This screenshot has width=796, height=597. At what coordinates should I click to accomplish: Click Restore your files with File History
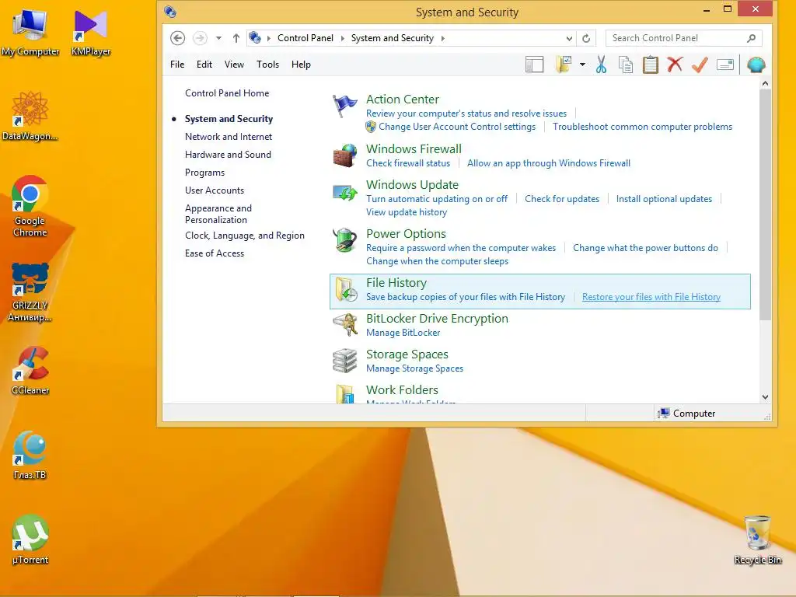pyautogui.click(x=651, y=297)
